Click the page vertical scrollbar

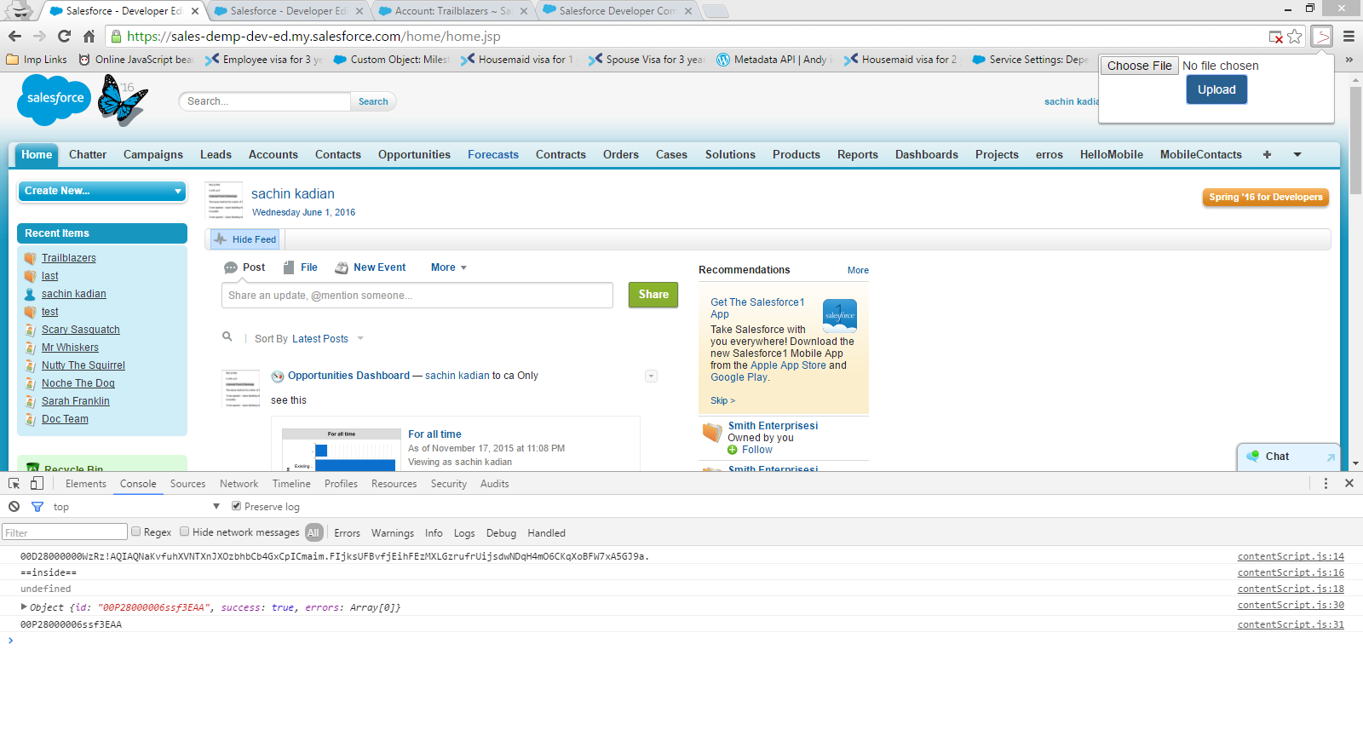(1355, 141)
